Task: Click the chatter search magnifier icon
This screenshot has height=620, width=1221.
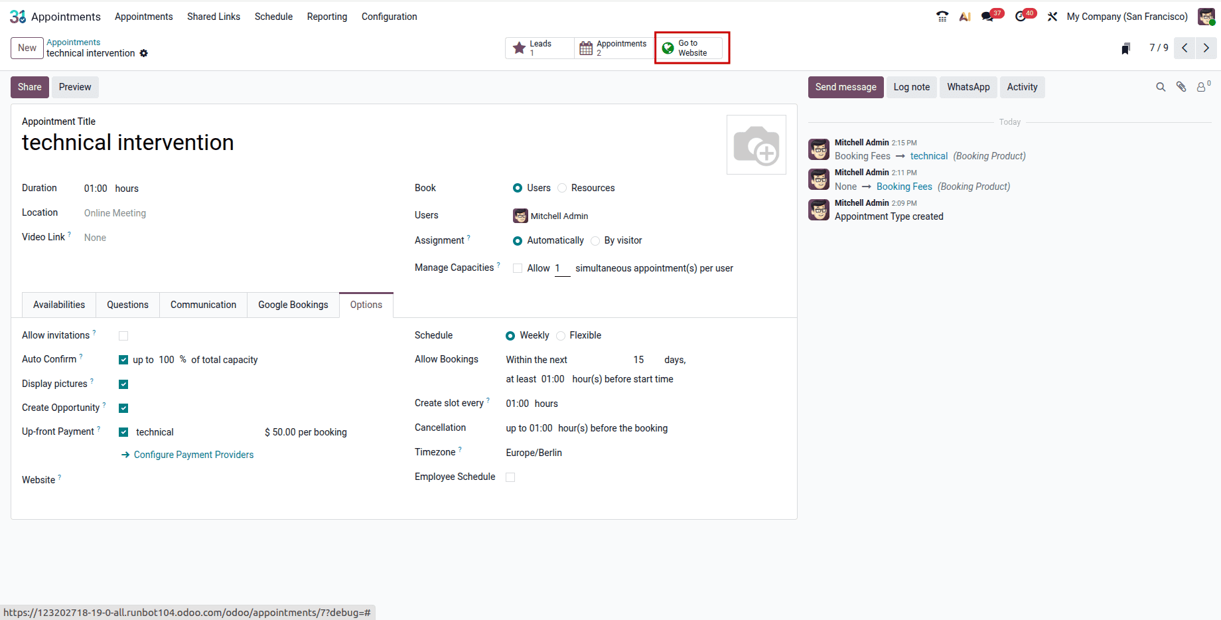Action: coord(1161,87)
